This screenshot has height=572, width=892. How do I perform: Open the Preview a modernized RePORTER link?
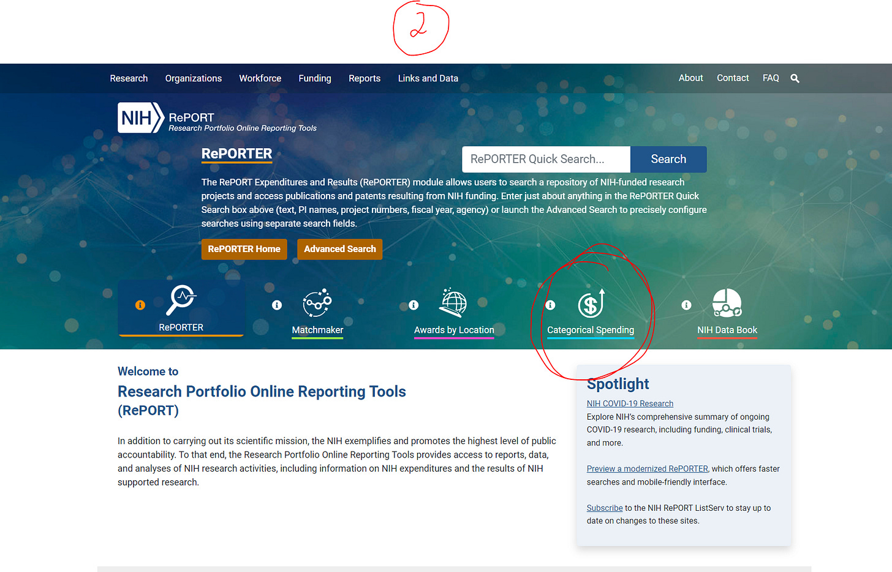coord(647,469)
